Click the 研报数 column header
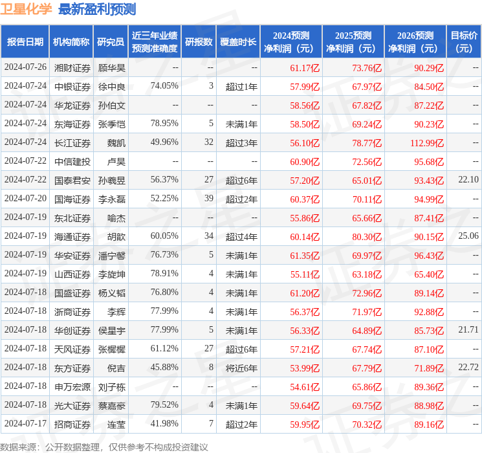The image size is (482, 453). 199,42
